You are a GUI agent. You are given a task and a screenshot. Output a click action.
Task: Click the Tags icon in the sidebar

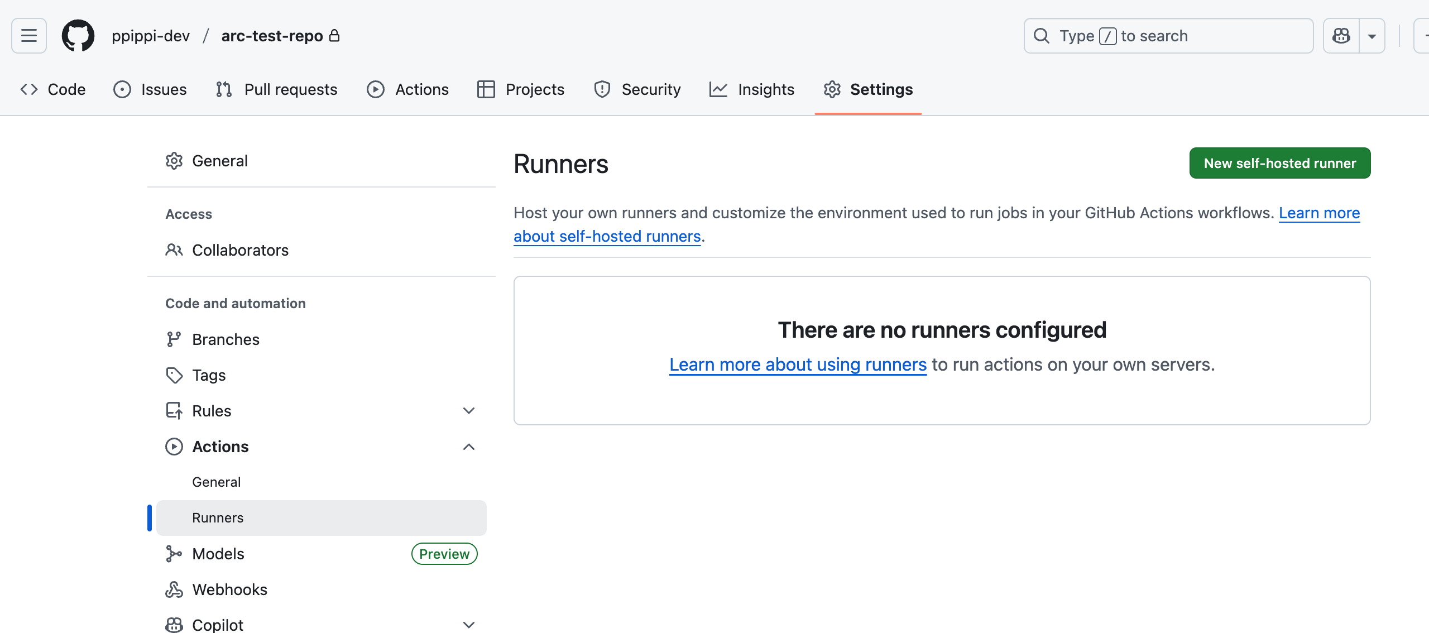pyautogui.click(x=174, y=375)
